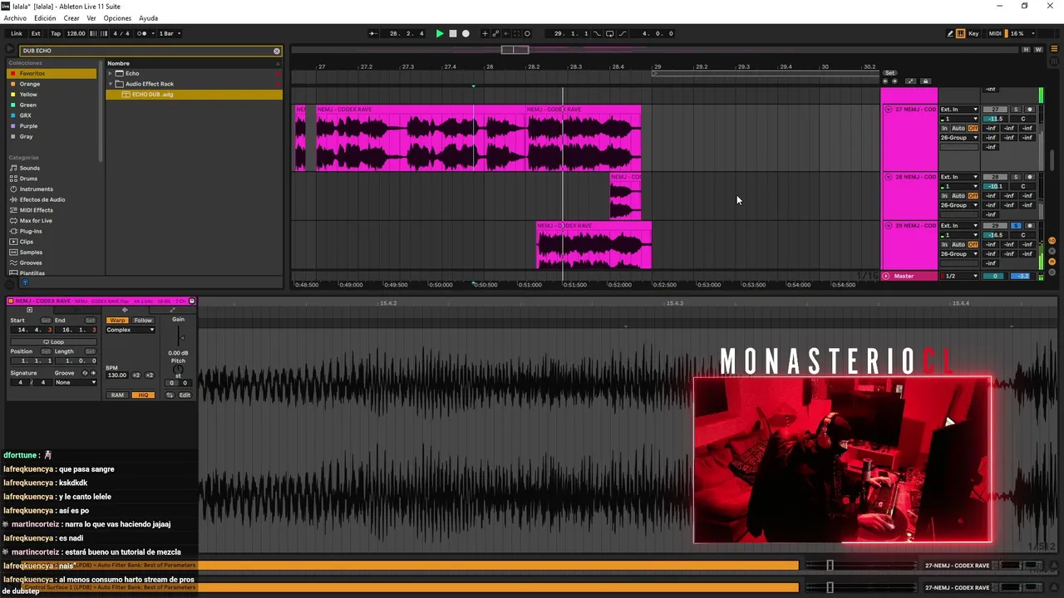Image resolution: width=1064 pixels, height=598 pixels.
Task: Click the Set locator button
Action: point(889,73)
